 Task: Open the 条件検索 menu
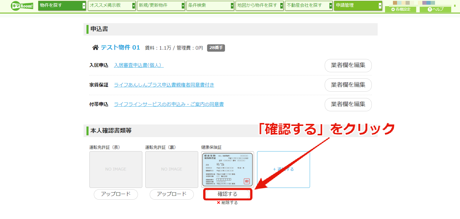(x=210, y=6)
